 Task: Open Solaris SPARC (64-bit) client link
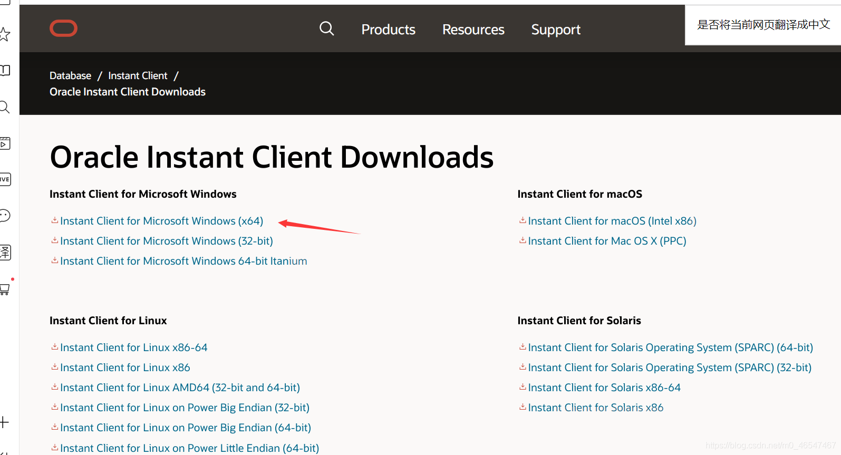(670, 347)
